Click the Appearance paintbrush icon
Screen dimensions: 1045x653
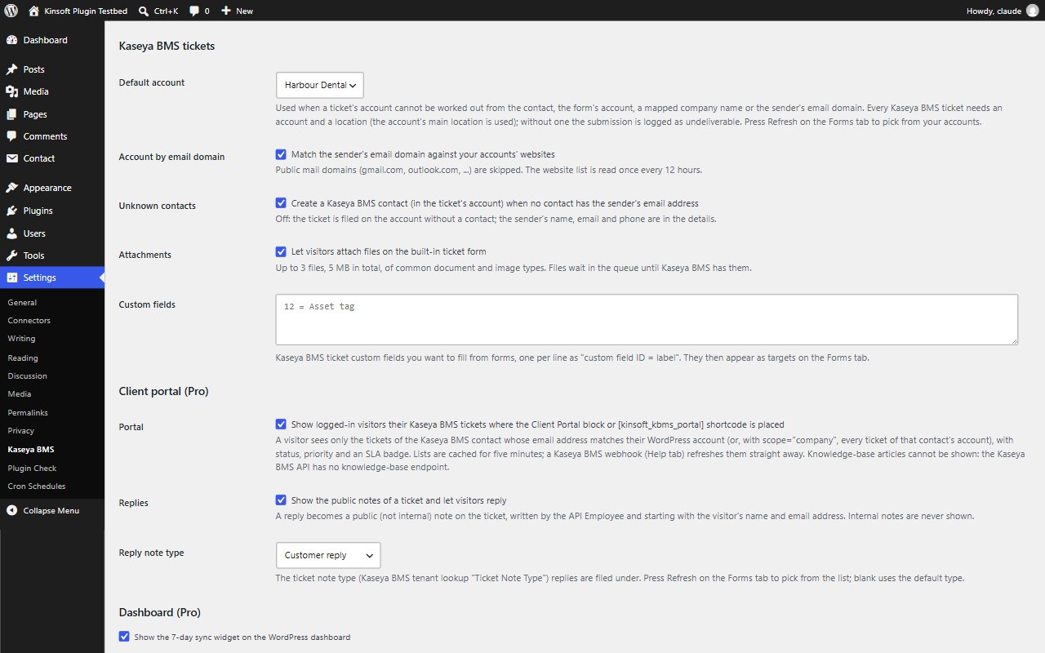[x=12, y=188]
